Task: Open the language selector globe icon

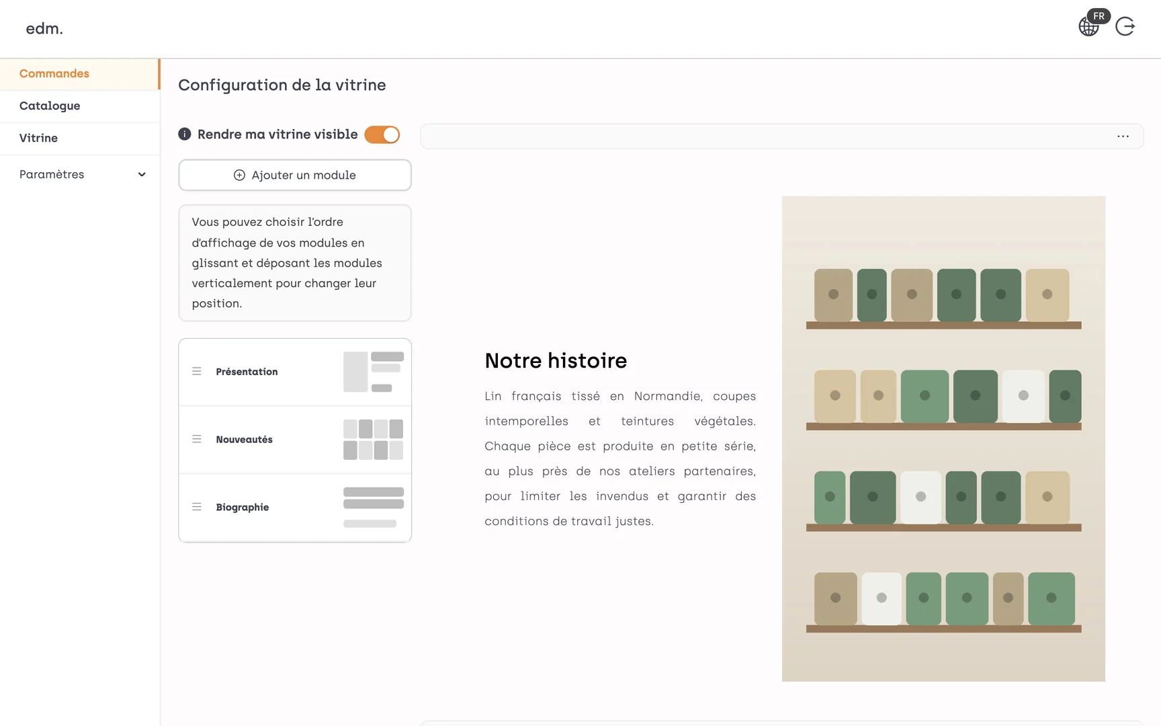Action: [1088, 27]
